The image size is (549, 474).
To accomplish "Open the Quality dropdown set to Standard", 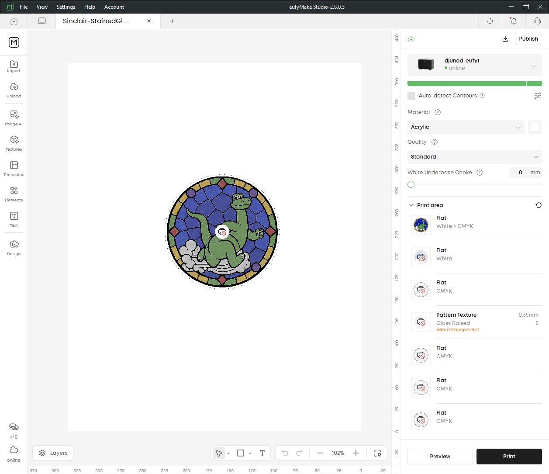I will coord(475,157).
